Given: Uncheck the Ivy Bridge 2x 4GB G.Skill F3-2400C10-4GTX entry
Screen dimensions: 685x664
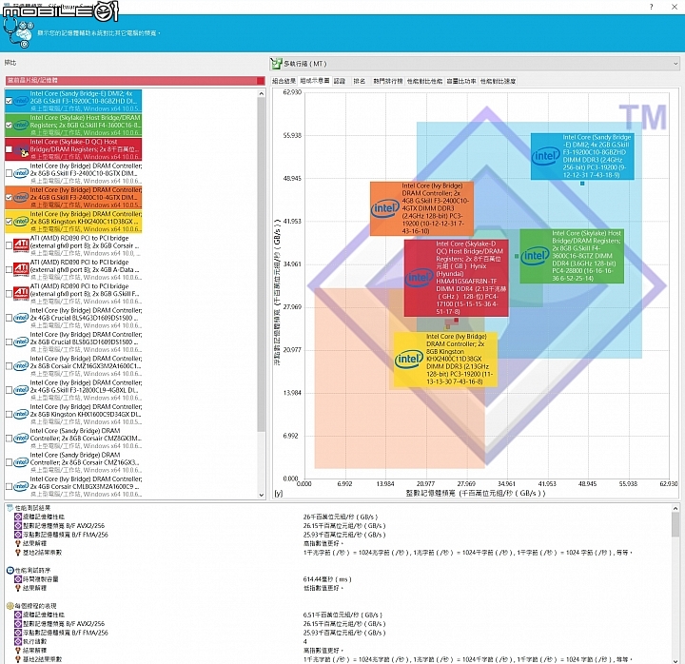Looking at the screenshot, I should point(9,198).
